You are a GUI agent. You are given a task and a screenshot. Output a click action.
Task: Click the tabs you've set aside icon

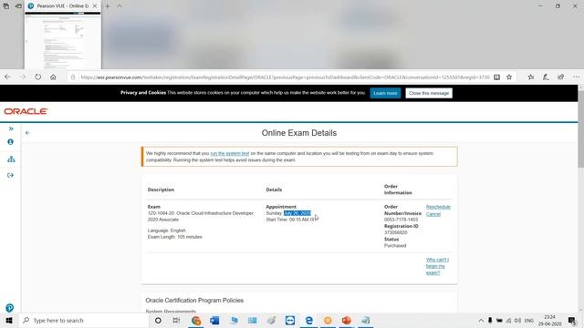[x=6, y=6]
